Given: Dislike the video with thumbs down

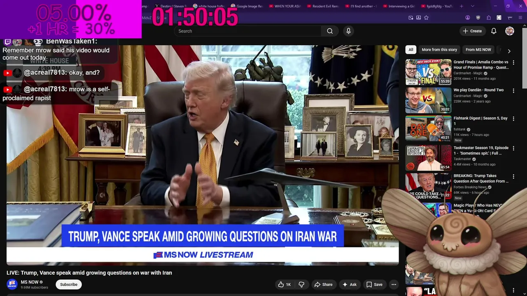Looking at the screenshot, I should click(301, 284).
